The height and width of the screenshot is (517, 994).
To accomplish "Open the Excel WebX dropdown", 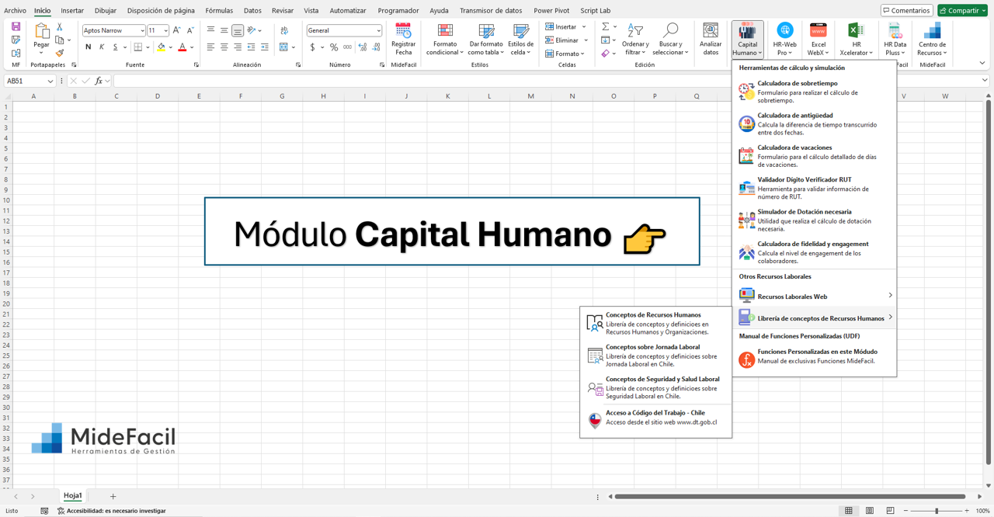I will 818,39.
